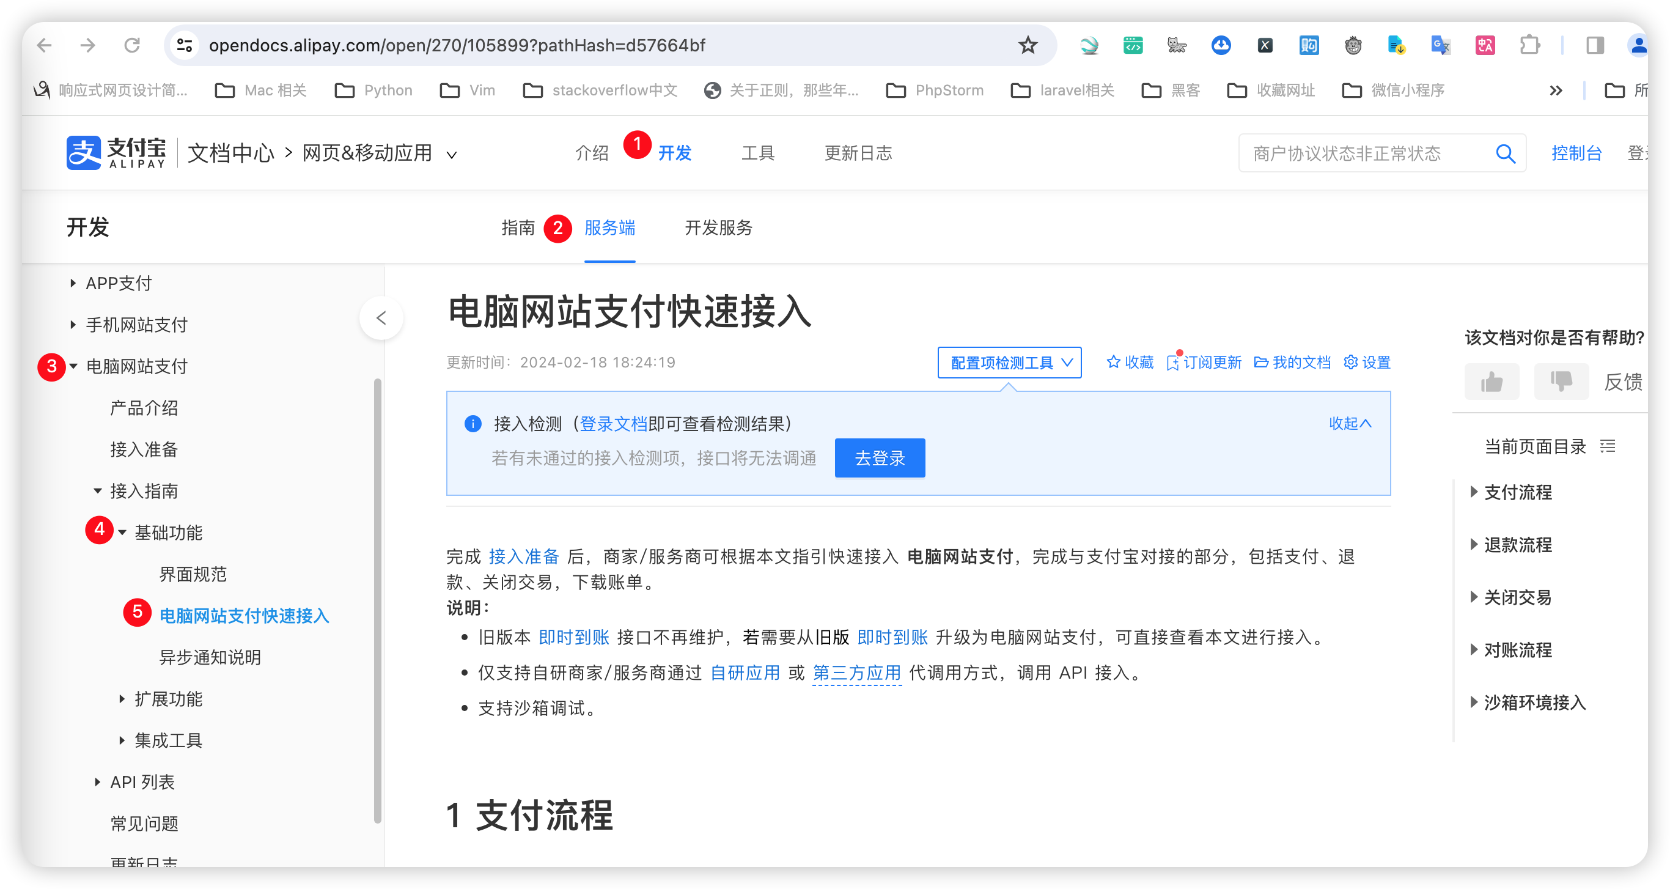Image resolution: width=1670 pixels, height=889 pixels.
Task: Click the search magnifier icon
Action: 1506,153
